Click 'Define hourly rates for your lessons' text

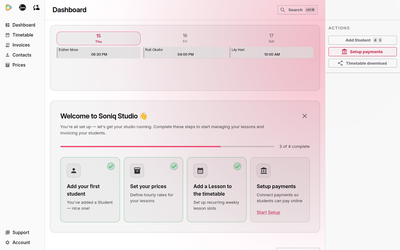(152, 198)
